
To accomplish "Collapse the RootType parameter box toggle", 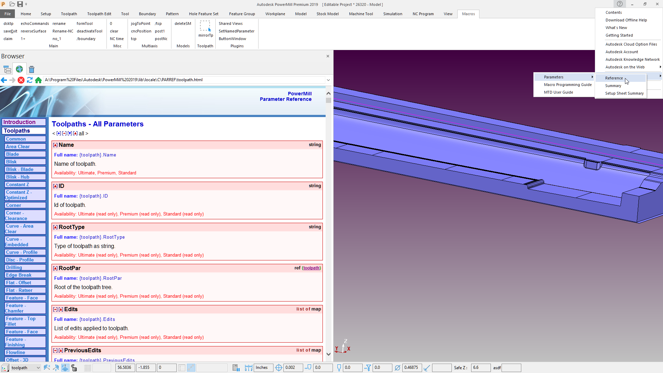I will 55,227.
